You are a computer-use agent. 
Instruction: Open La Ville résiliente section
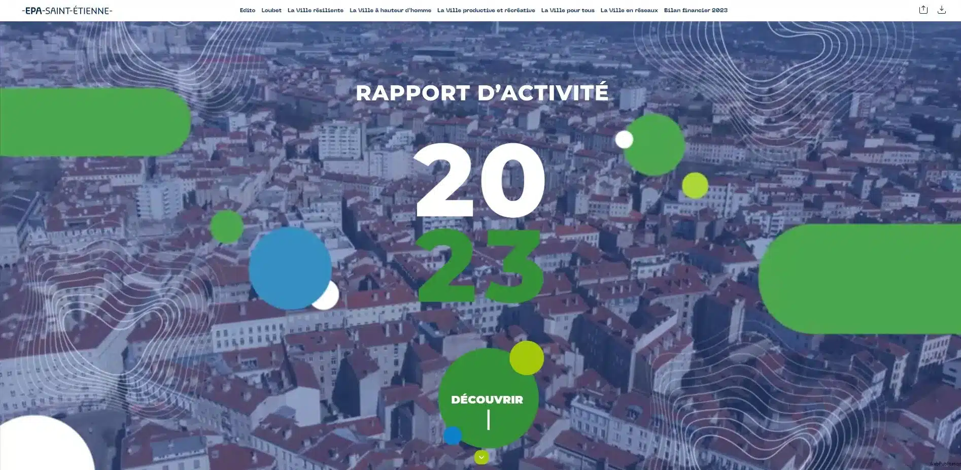pyautogui.click(x=315, y=10)
